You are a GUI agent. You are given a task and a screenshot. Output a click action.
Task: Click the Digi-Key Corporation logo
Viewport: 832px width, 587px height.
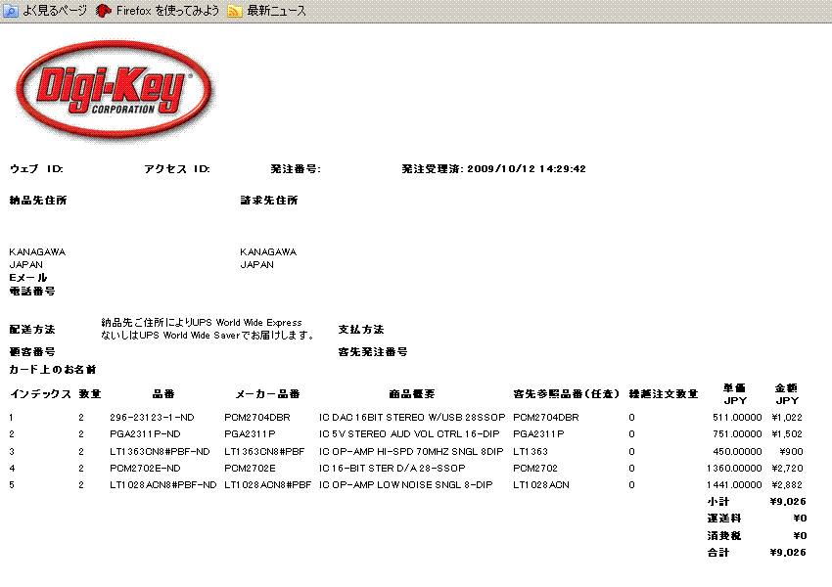(110, 93)
